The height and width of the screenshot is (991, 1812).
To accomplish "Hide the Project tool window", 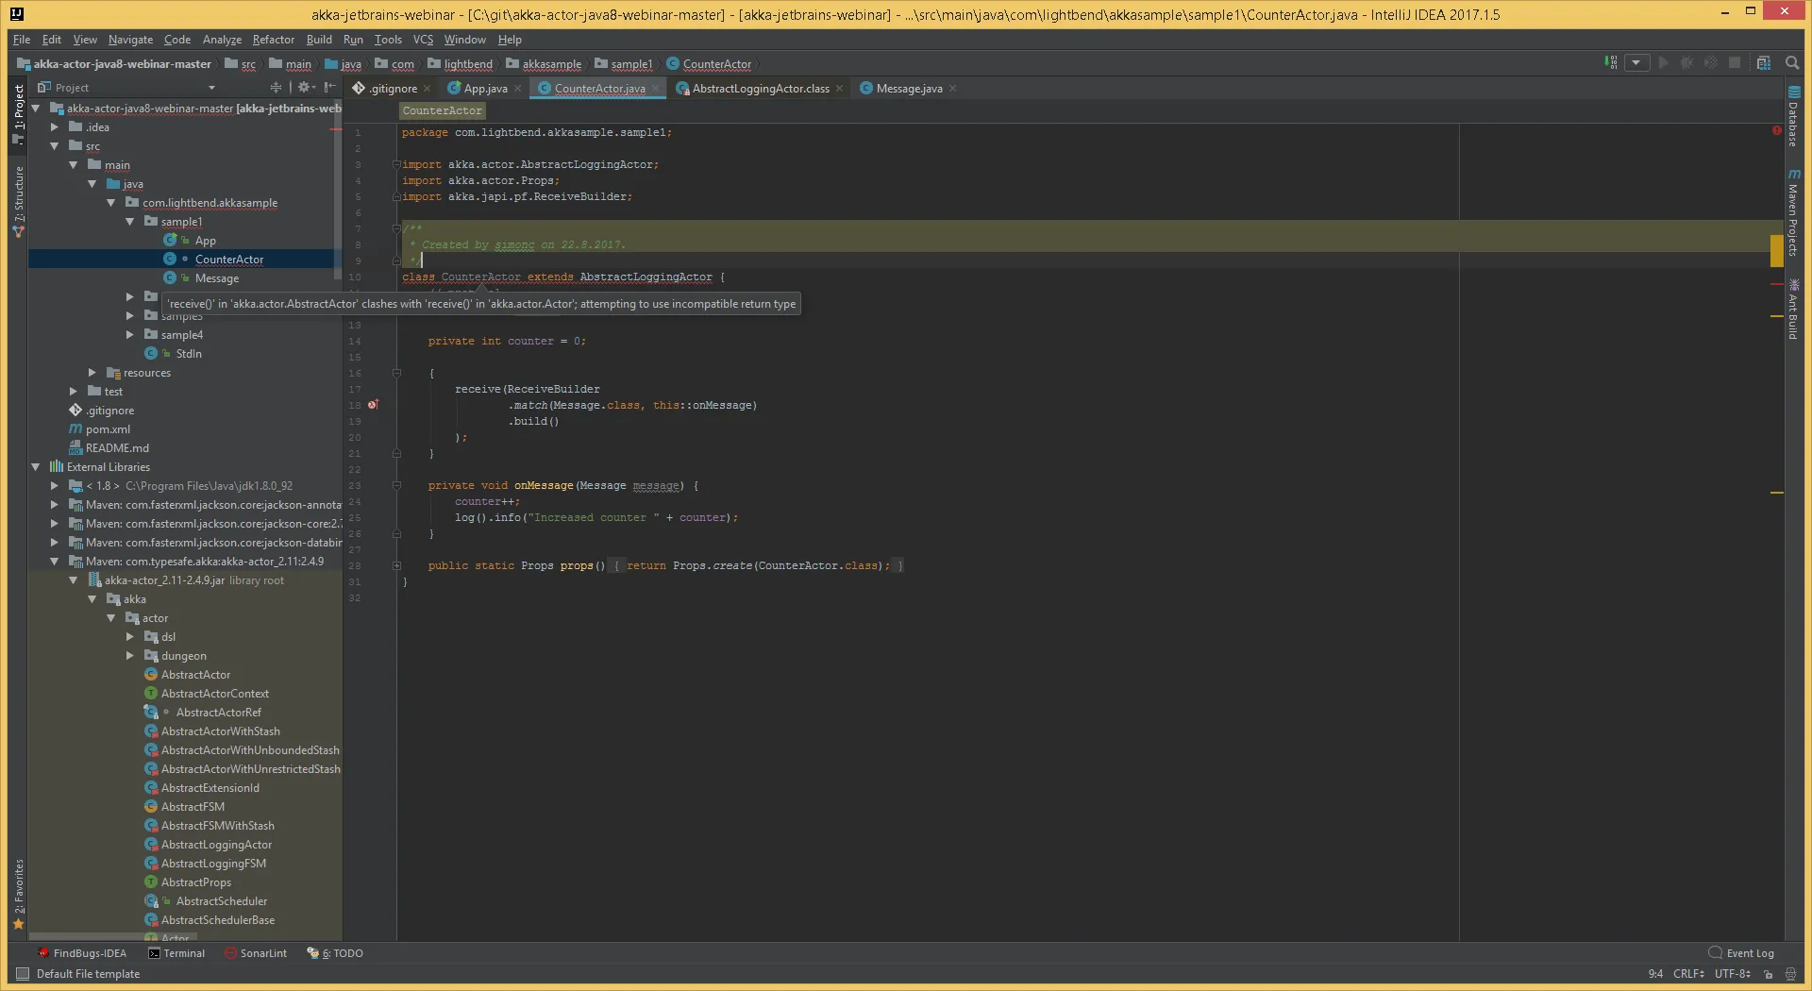I will (x=329, y=87).
